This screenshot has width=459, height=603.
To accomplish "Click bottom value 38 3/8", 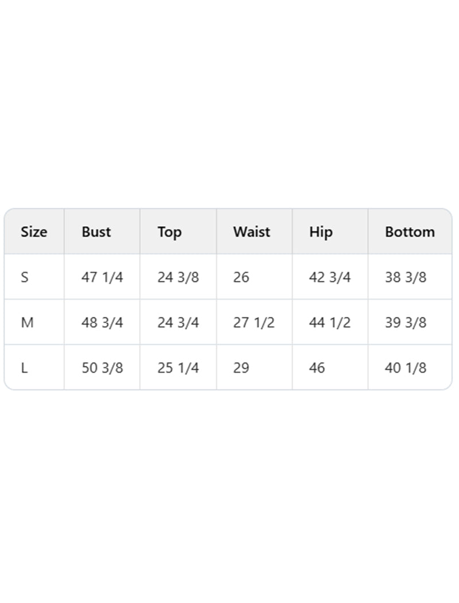I will point(405,277).
